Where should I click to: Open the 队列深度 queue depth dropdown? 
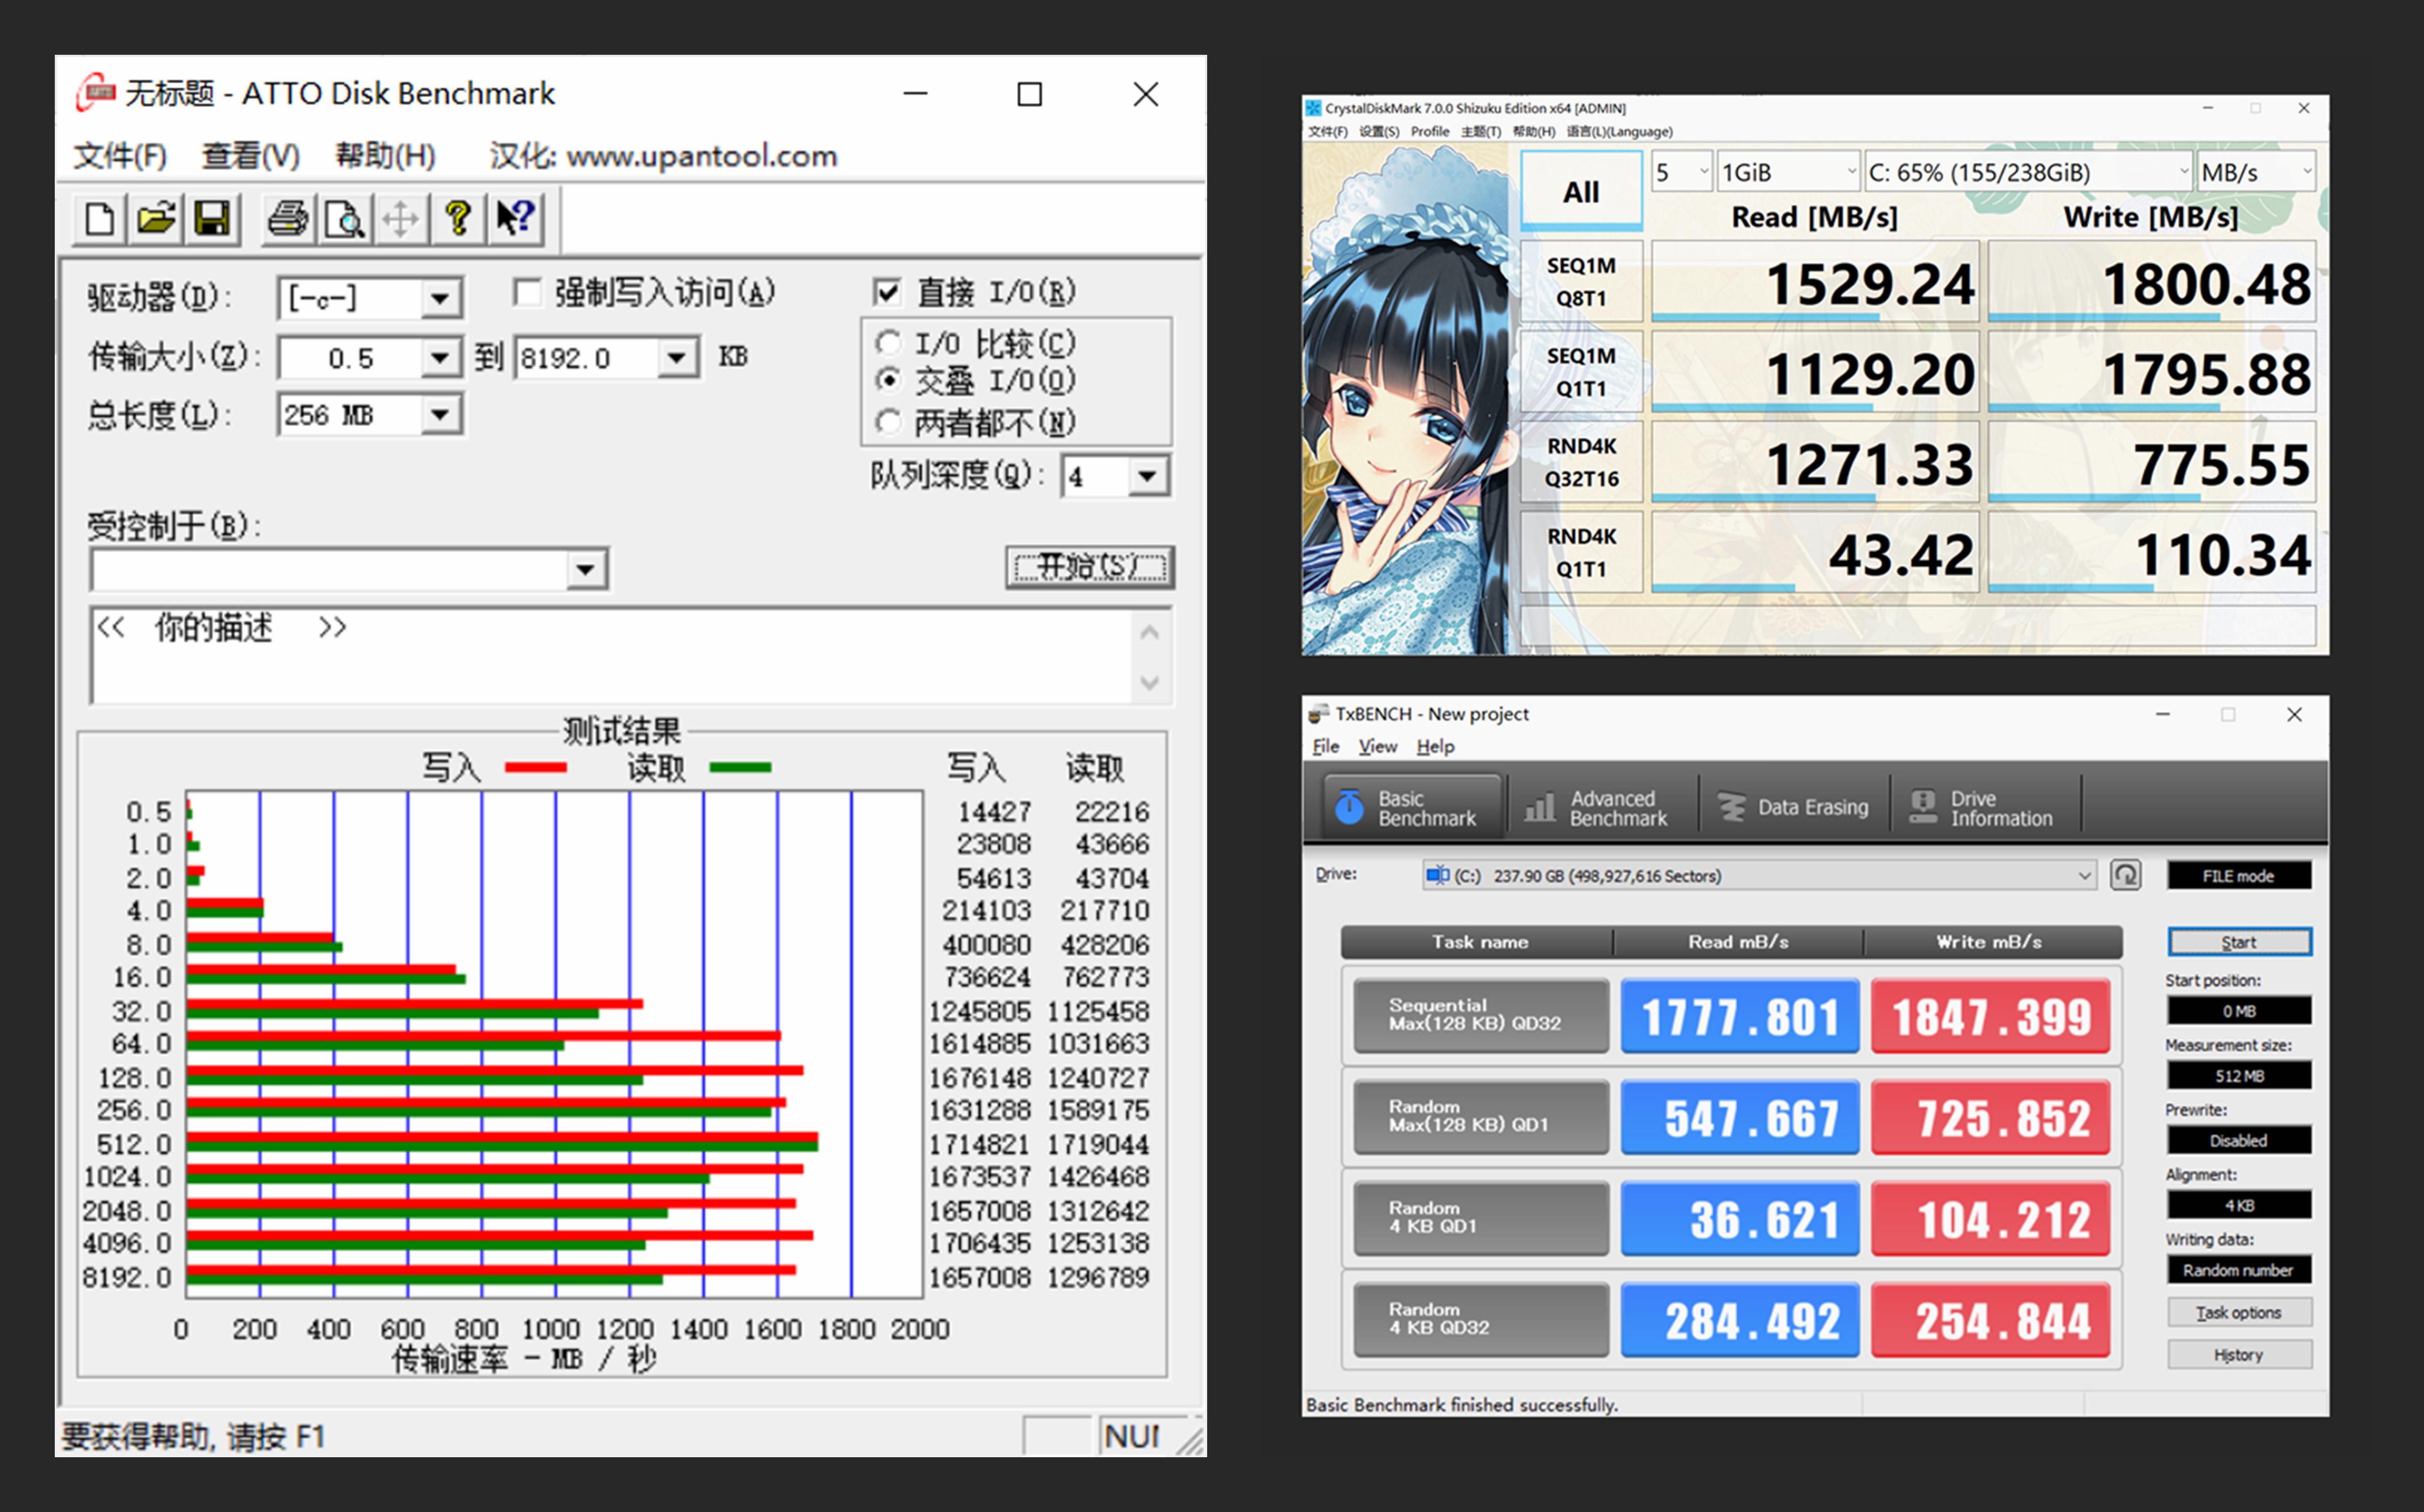coord(1148,476)
